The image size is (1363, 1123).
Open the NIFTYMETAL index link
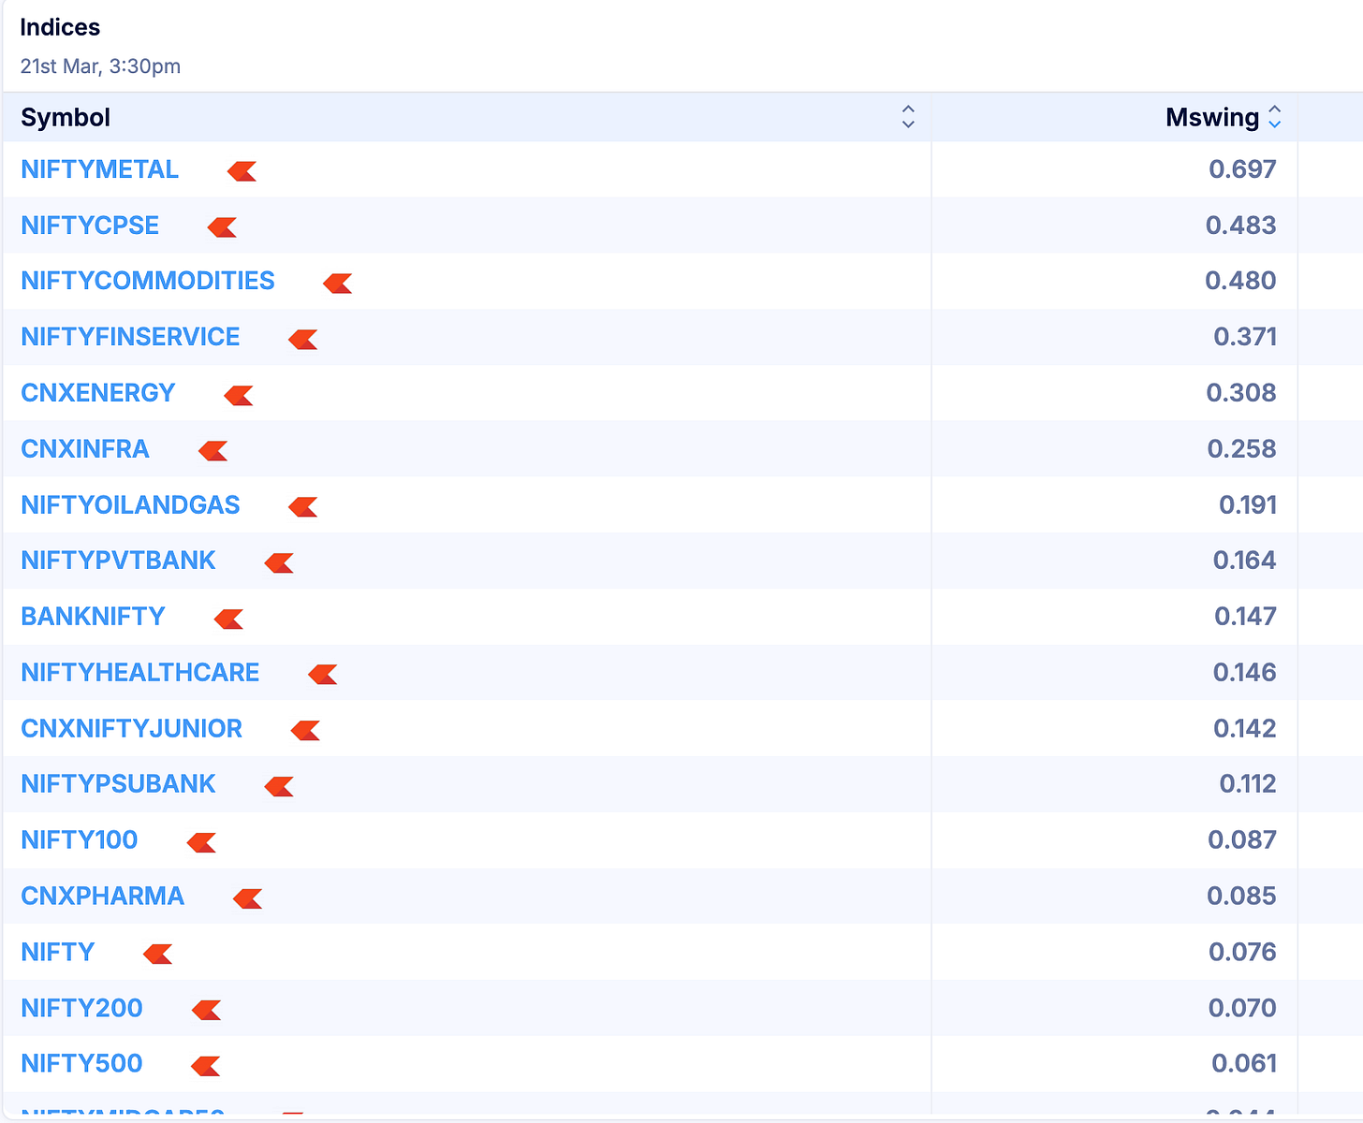99,169
